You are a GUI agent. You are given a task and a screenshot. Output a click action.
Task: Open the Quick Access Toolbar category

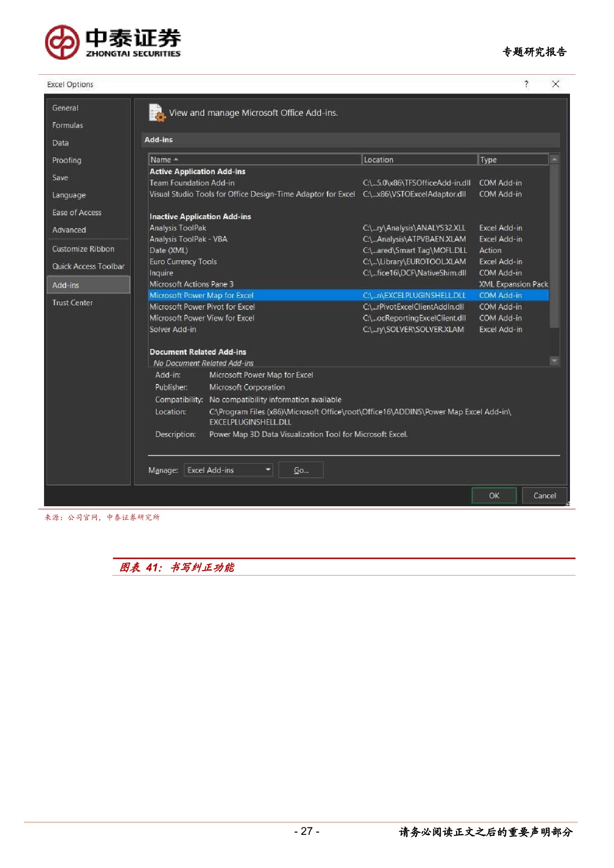(x=88, y=266)
